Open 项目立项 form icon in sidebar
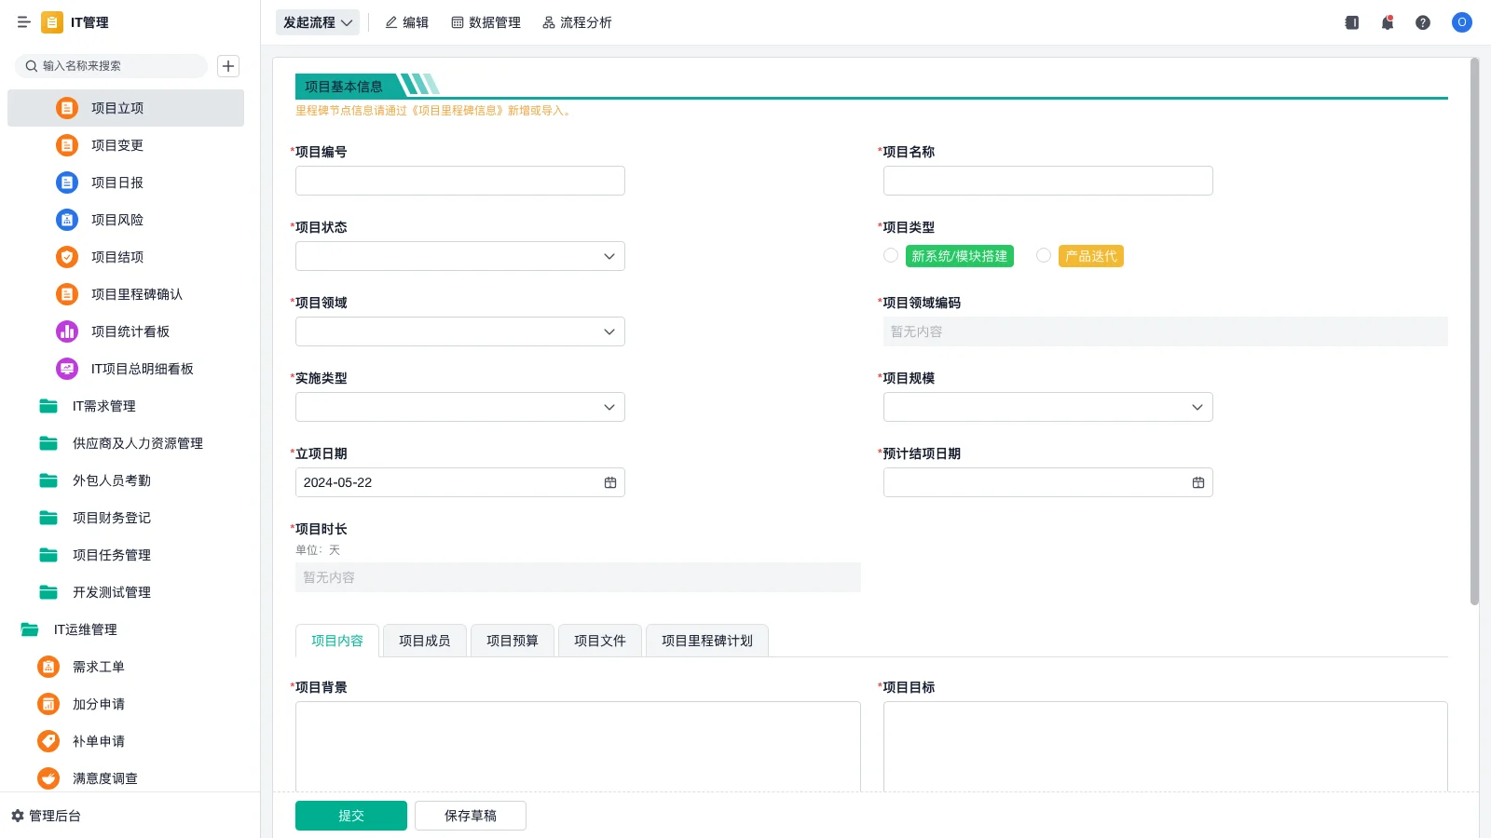The height and width of the screenshot is (838, 1491). (67, 108)
